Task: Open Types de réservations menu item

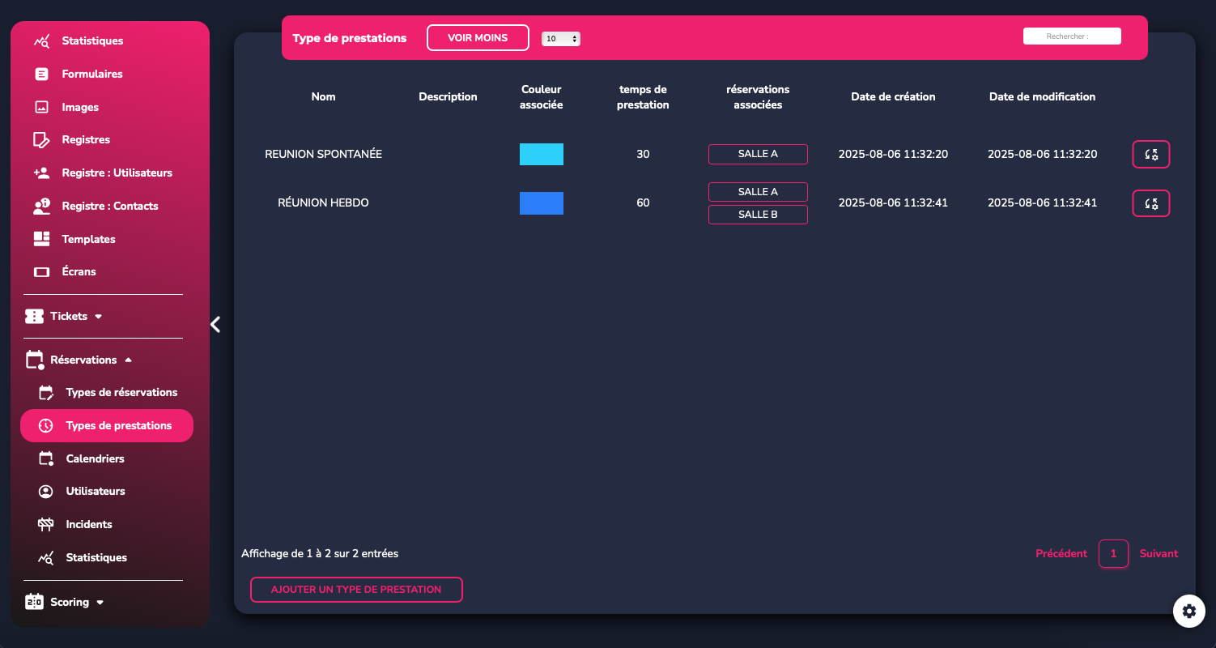Action: coord(121,392)
